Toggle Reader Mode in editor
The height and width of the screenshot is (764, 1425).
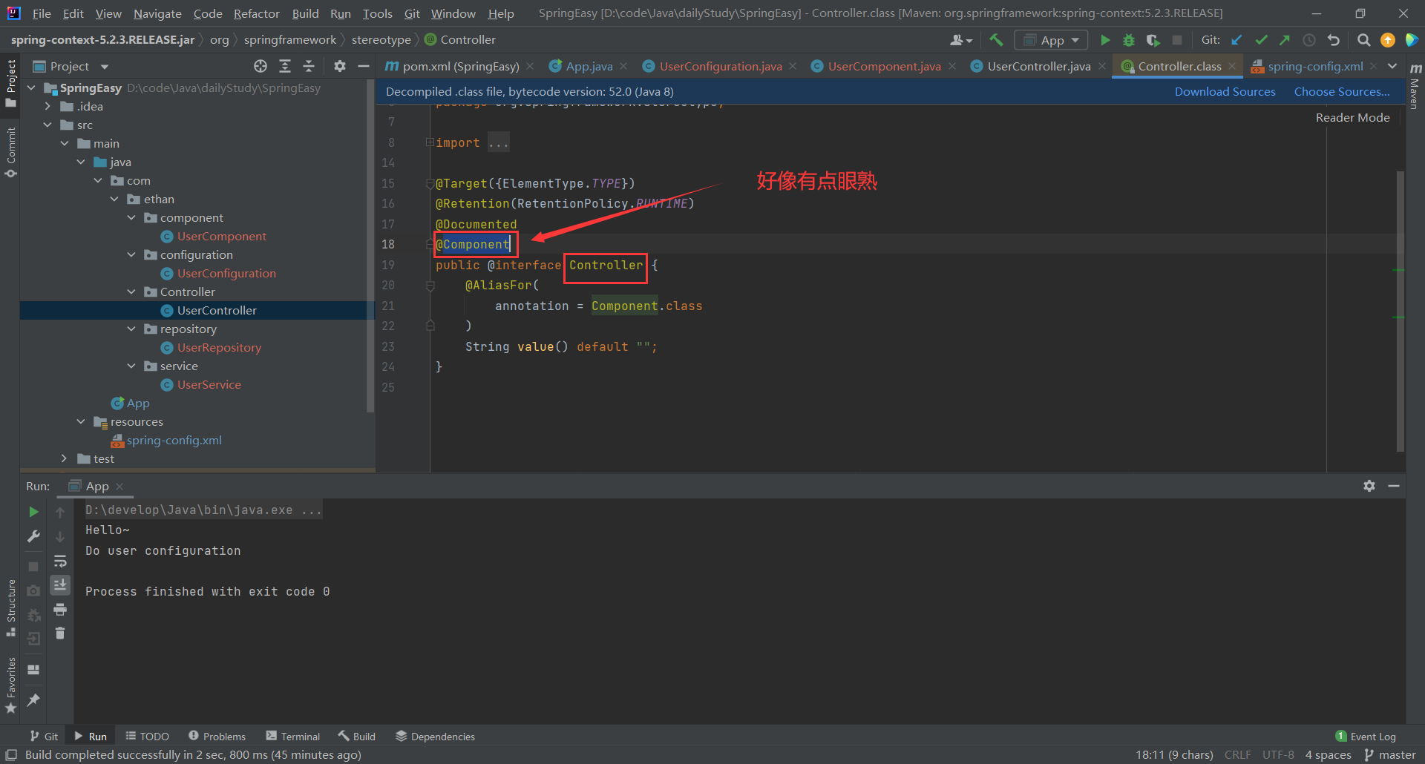pos(1352,117)
